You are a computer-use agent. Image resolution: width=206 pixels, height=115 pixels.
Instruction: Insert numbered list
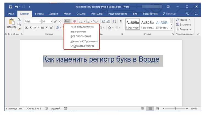(88, 21)
